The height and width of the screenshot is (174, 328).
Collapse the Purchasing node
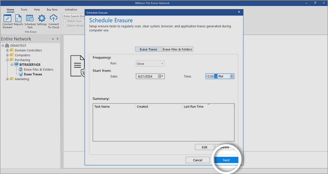[x=7, y=60]
